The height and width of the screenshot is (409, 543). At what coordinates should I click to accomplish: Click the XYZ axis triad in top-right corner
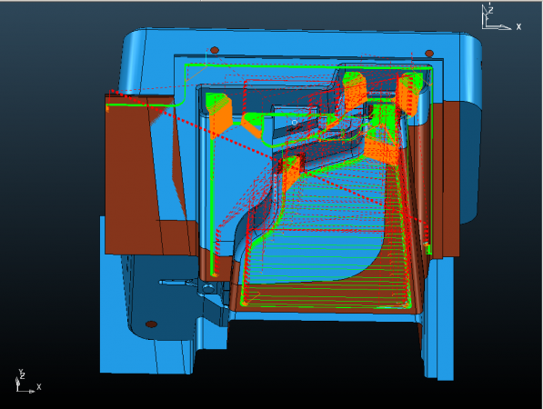(x=501, y=17)
